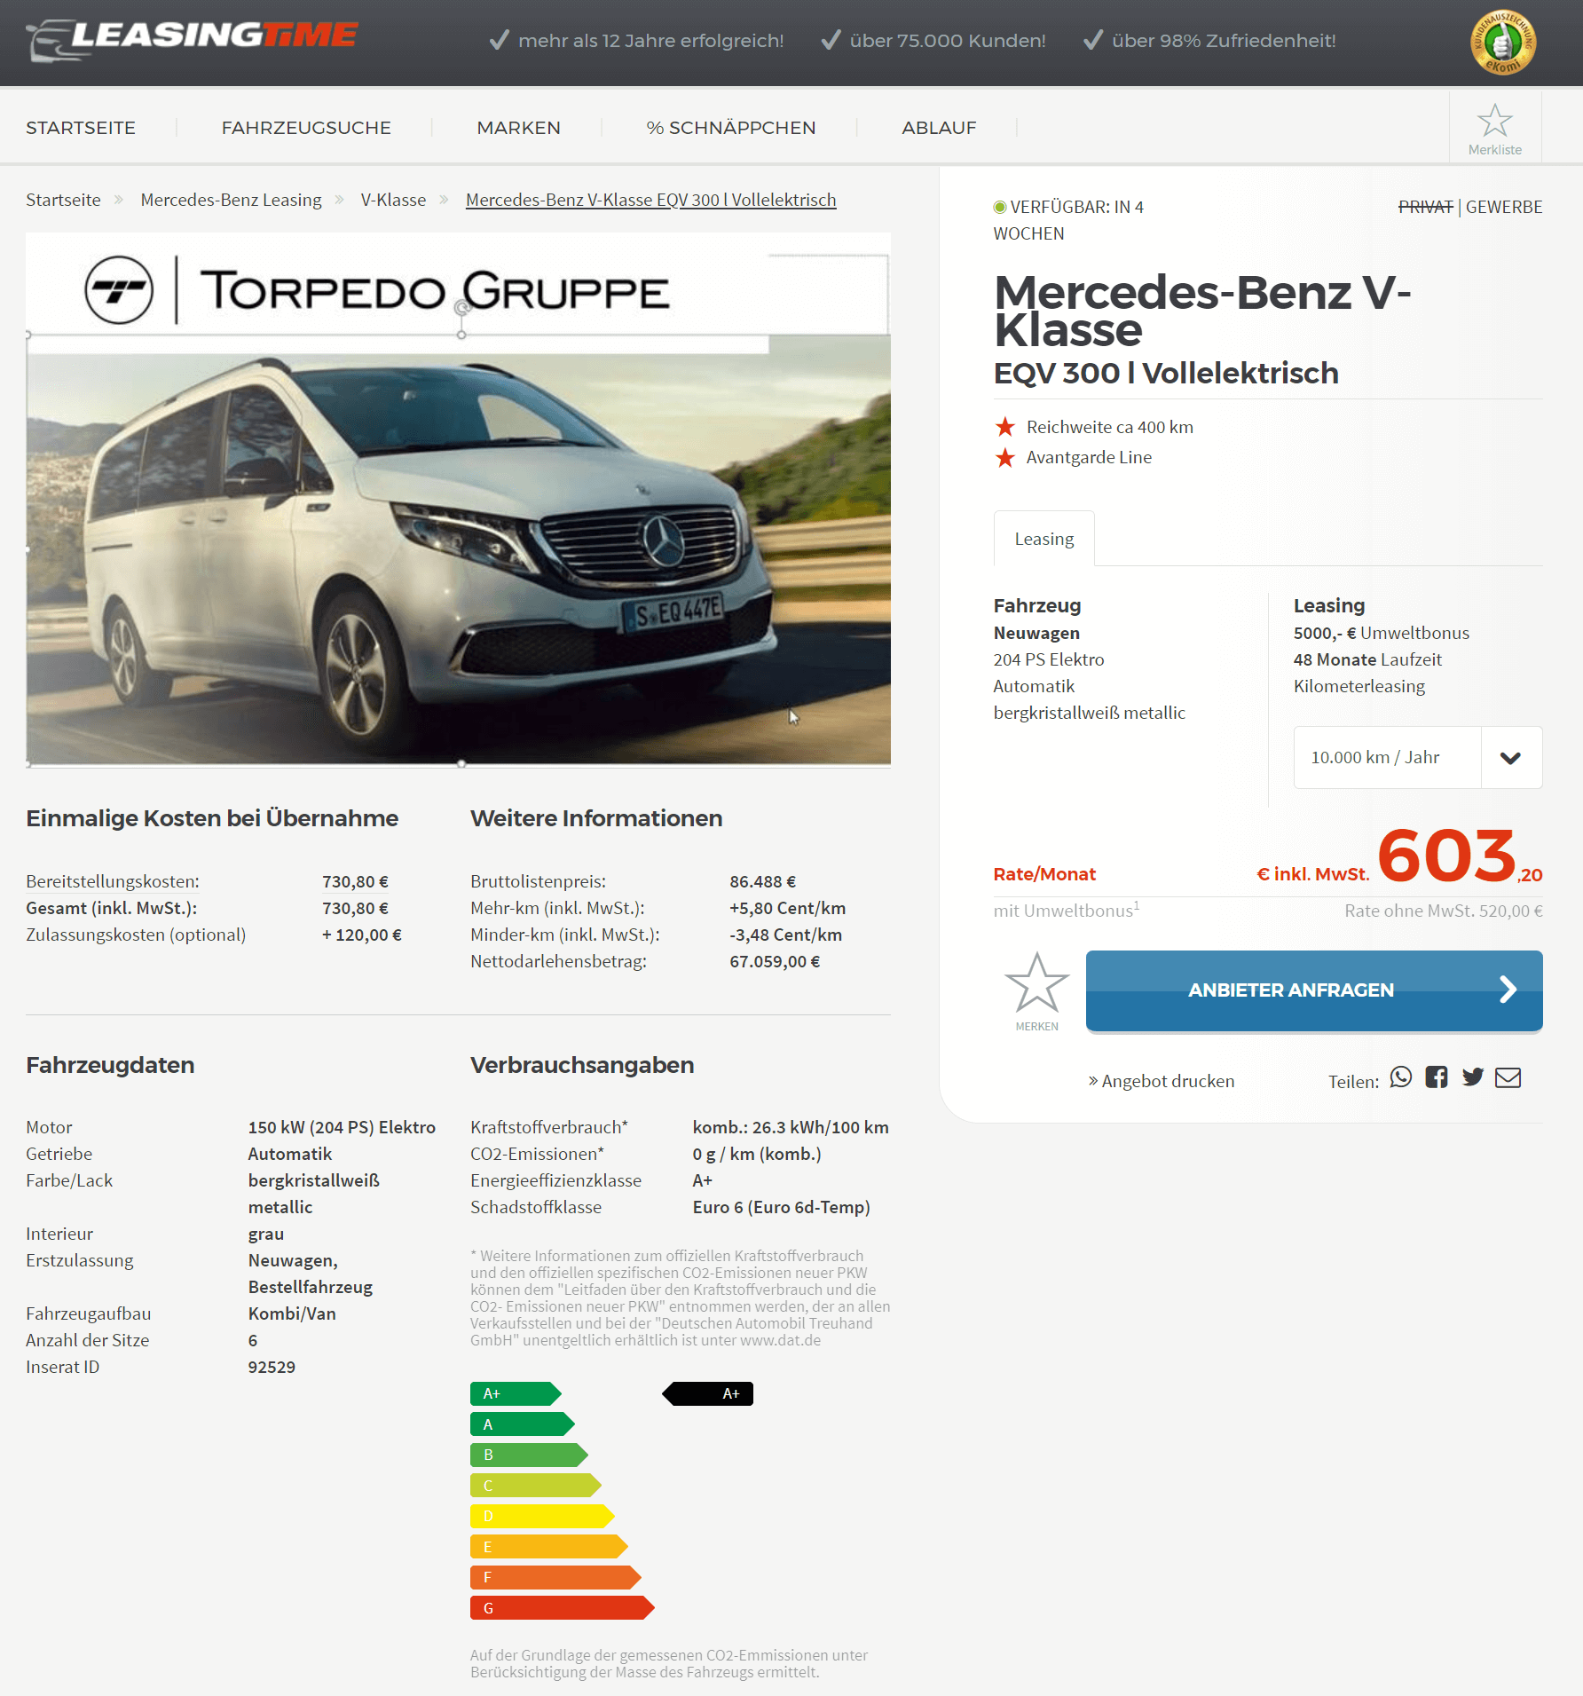Open the 10.000 km / Jahr selector
Screen dimensions: 1583x1696
(x=1417, y=758)
